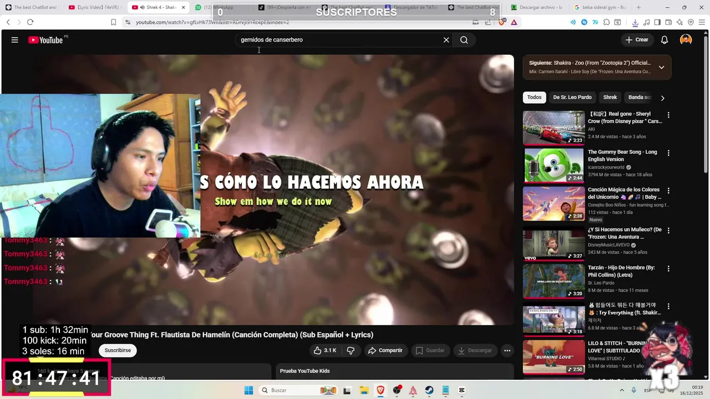
Task: Open options menu for Canción Mágica video
Action: (x=668, y=191)
